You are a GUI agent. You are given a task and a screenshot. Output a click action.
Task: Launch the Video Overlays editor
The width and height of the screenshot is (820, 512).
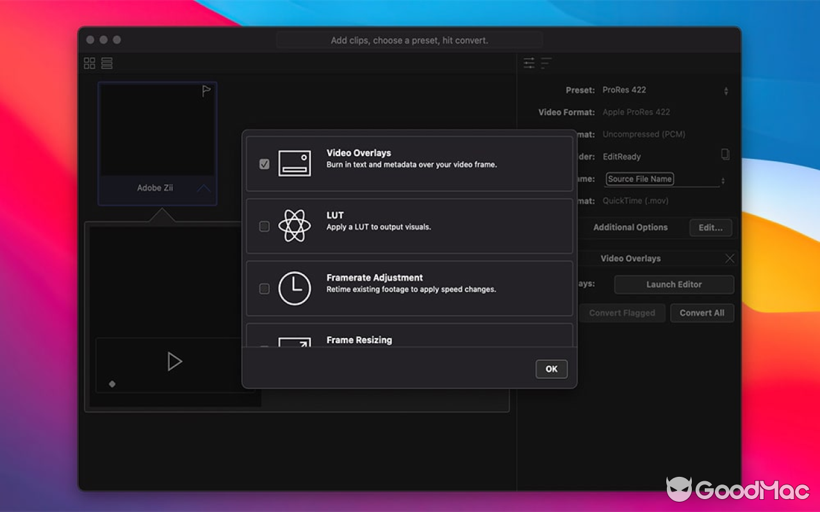pos(673,284)
